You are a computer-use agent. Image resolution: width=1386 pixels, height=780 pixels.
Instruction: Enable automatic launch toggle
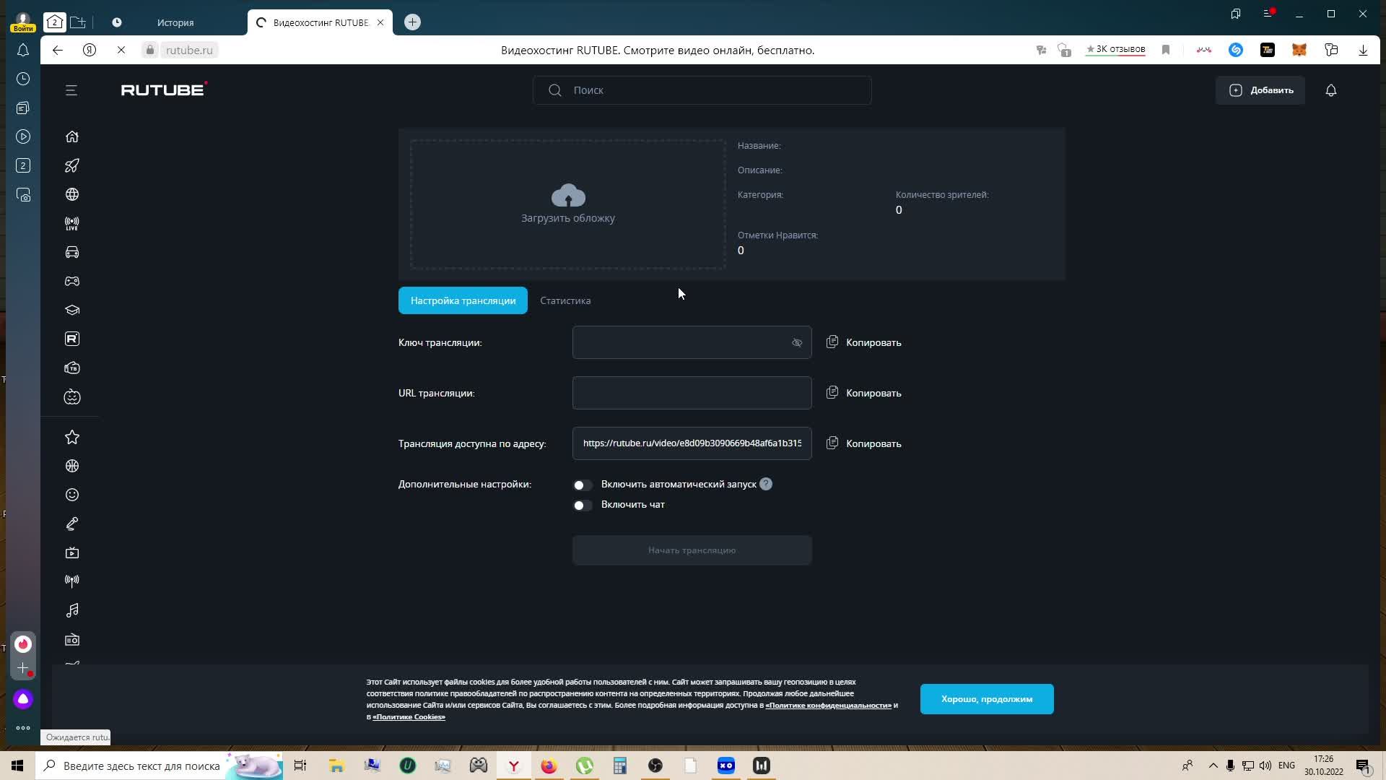click(x=582, y=485)
